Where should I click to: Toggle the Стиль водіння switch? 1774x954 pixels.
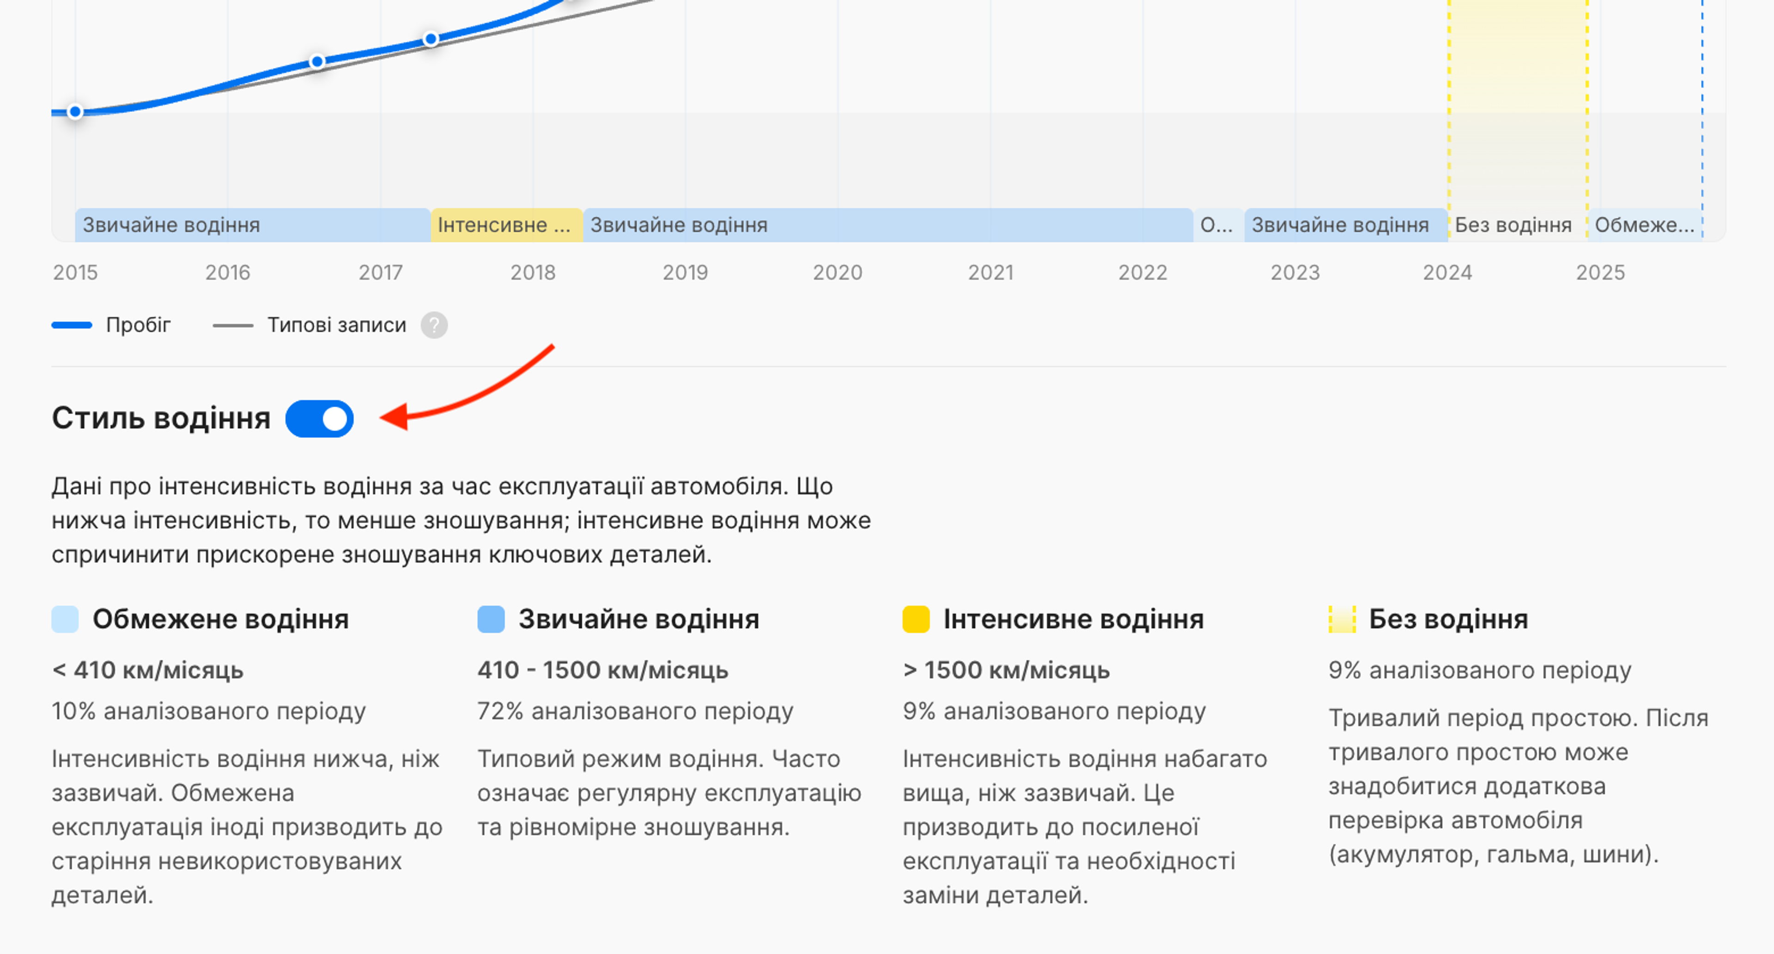pos(320,418)
